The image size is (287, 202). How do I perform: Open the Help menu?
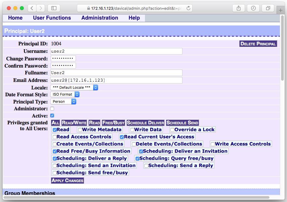pyautogui.click(x=134, y=18)
